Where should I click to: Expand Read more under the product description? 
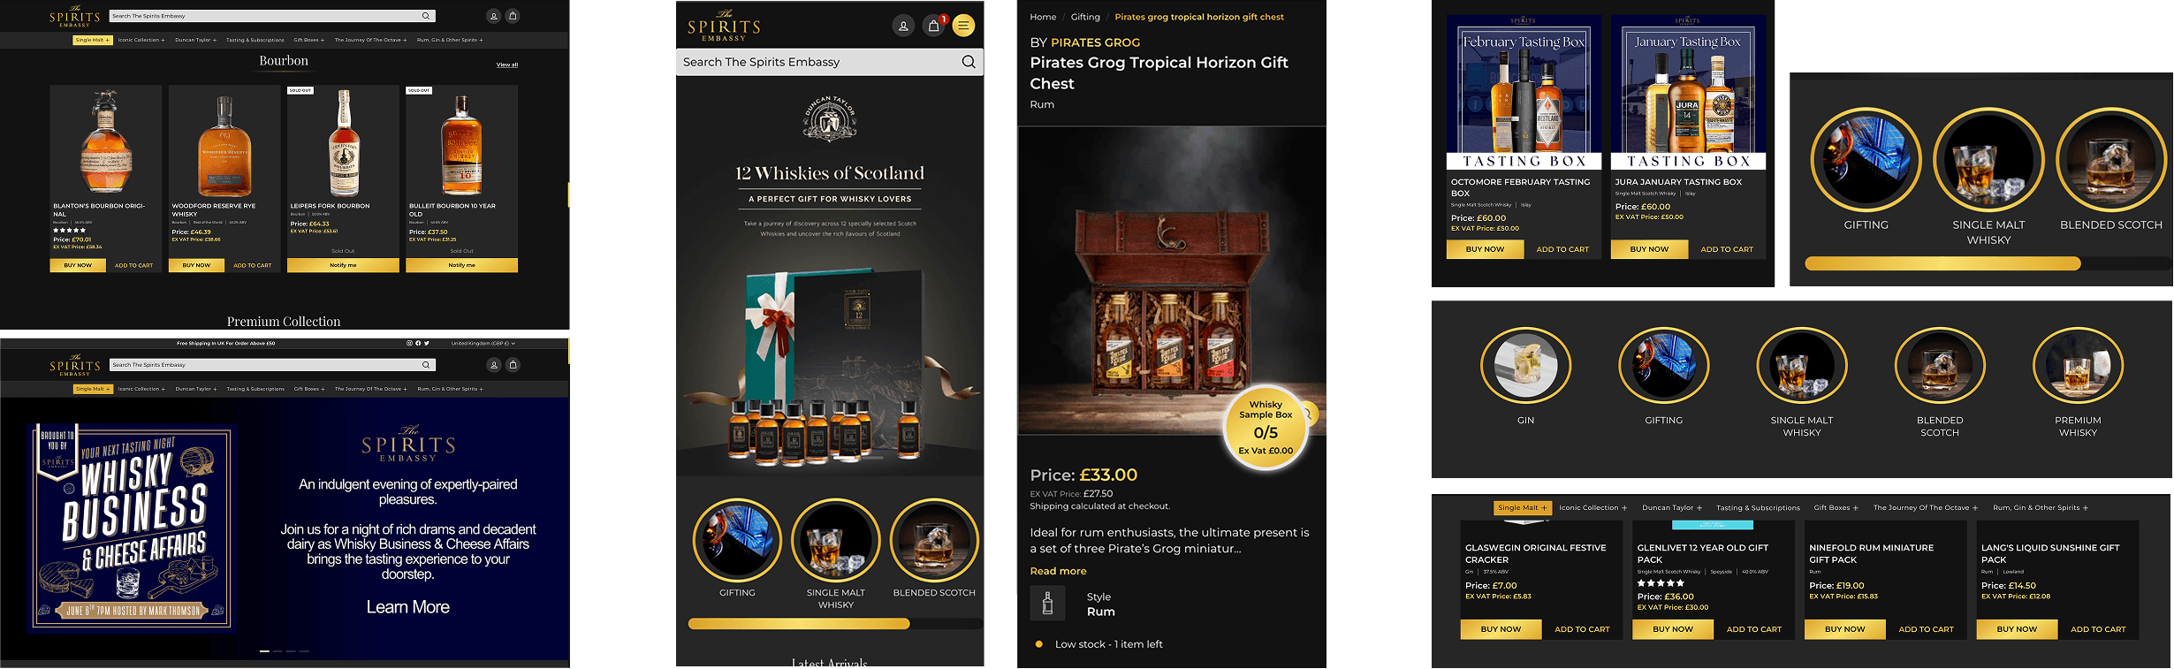1058,571
